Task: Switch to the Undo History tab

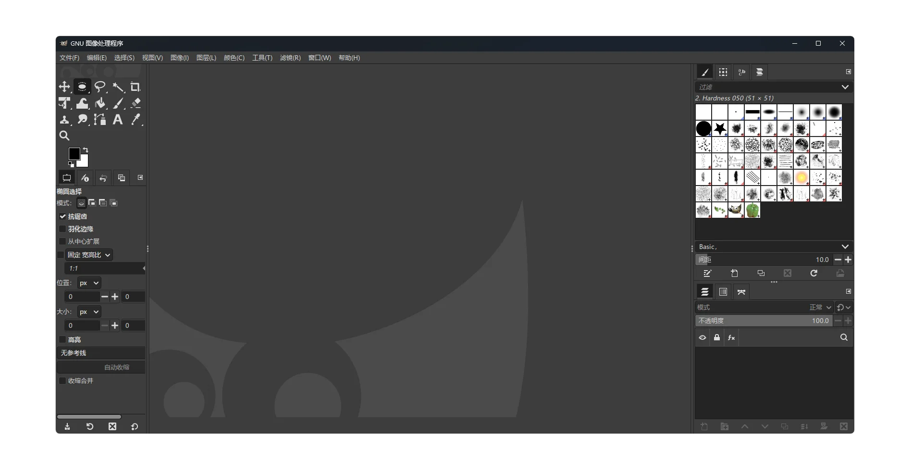Action: pos(103,178)
